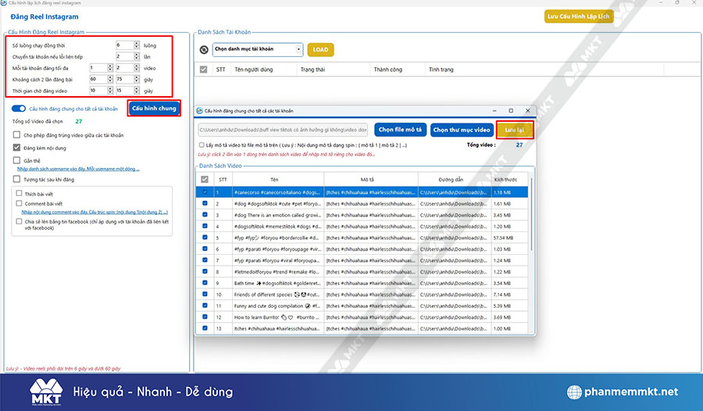Click the vertical scrollbar of video list
Viewport: 703px width, 411px height.
[x=532, y=213]
